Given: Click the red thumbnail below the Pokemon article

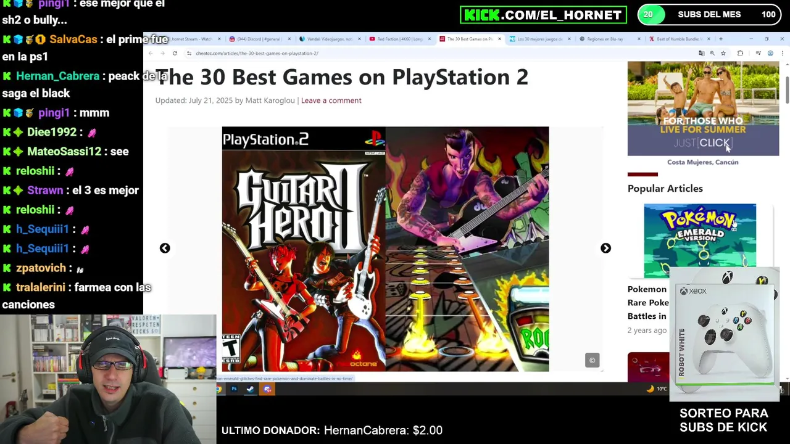Looking at the screenshot, I should [x=648, y=368].
